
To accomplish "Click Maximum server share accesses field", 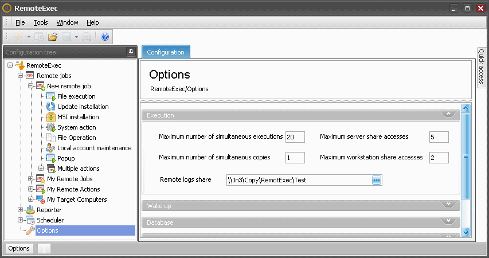I will [x=439, y=137].
